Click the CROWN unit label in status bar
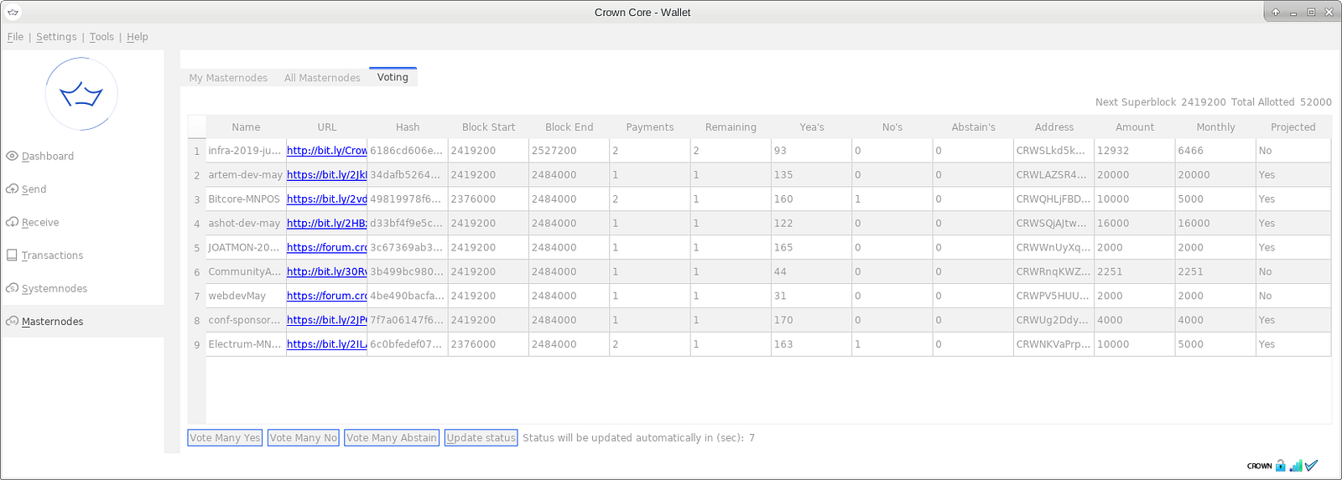1342x480 pixels. tap(1259, 466)
